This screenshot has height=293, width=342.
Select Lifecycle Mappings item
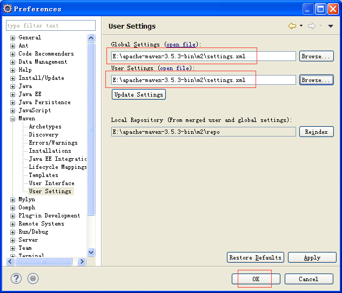click(58, 167)
